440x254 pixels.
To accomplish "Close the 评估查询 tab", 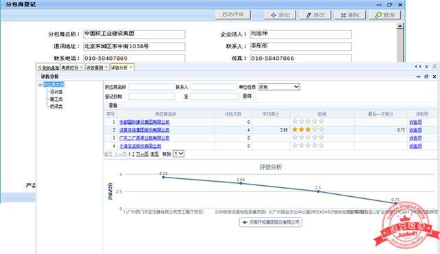I will (x=107, y=67).
